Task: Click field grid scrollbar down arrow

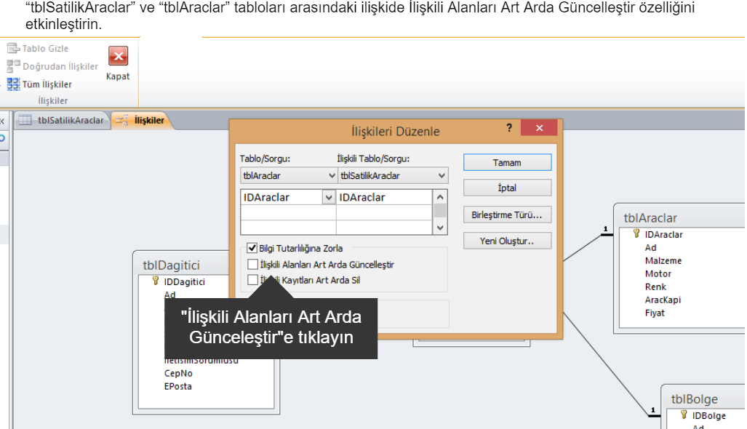Action: 440,228
